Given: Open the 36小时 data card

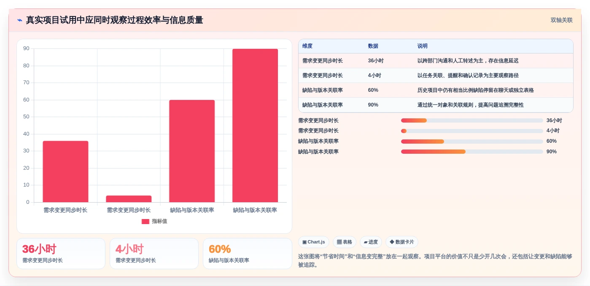Looking at the screenshot, I should click(x=61, y=254).
